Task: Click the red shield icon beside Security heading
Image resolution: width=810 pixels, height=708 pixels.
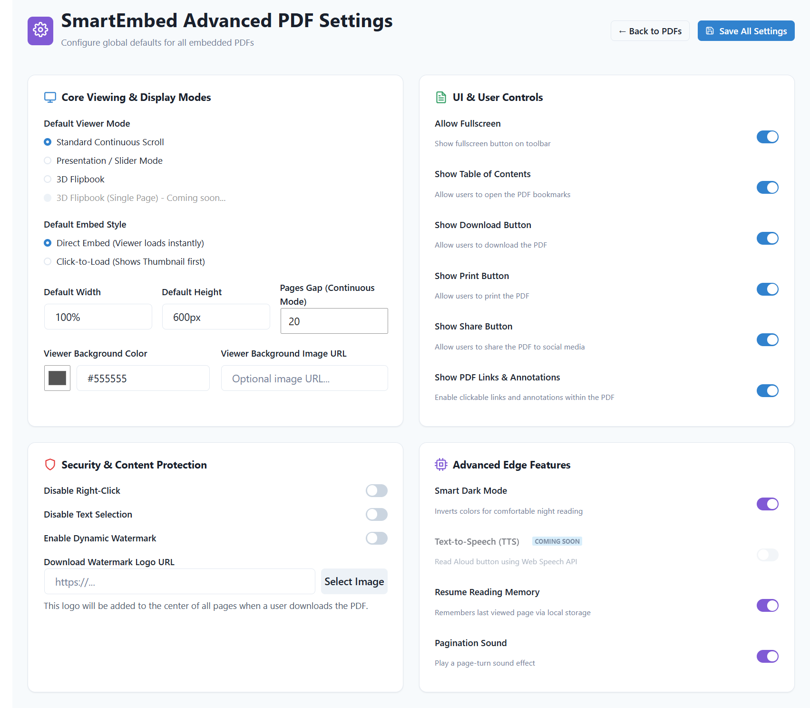Action: [x=50, y=465]
